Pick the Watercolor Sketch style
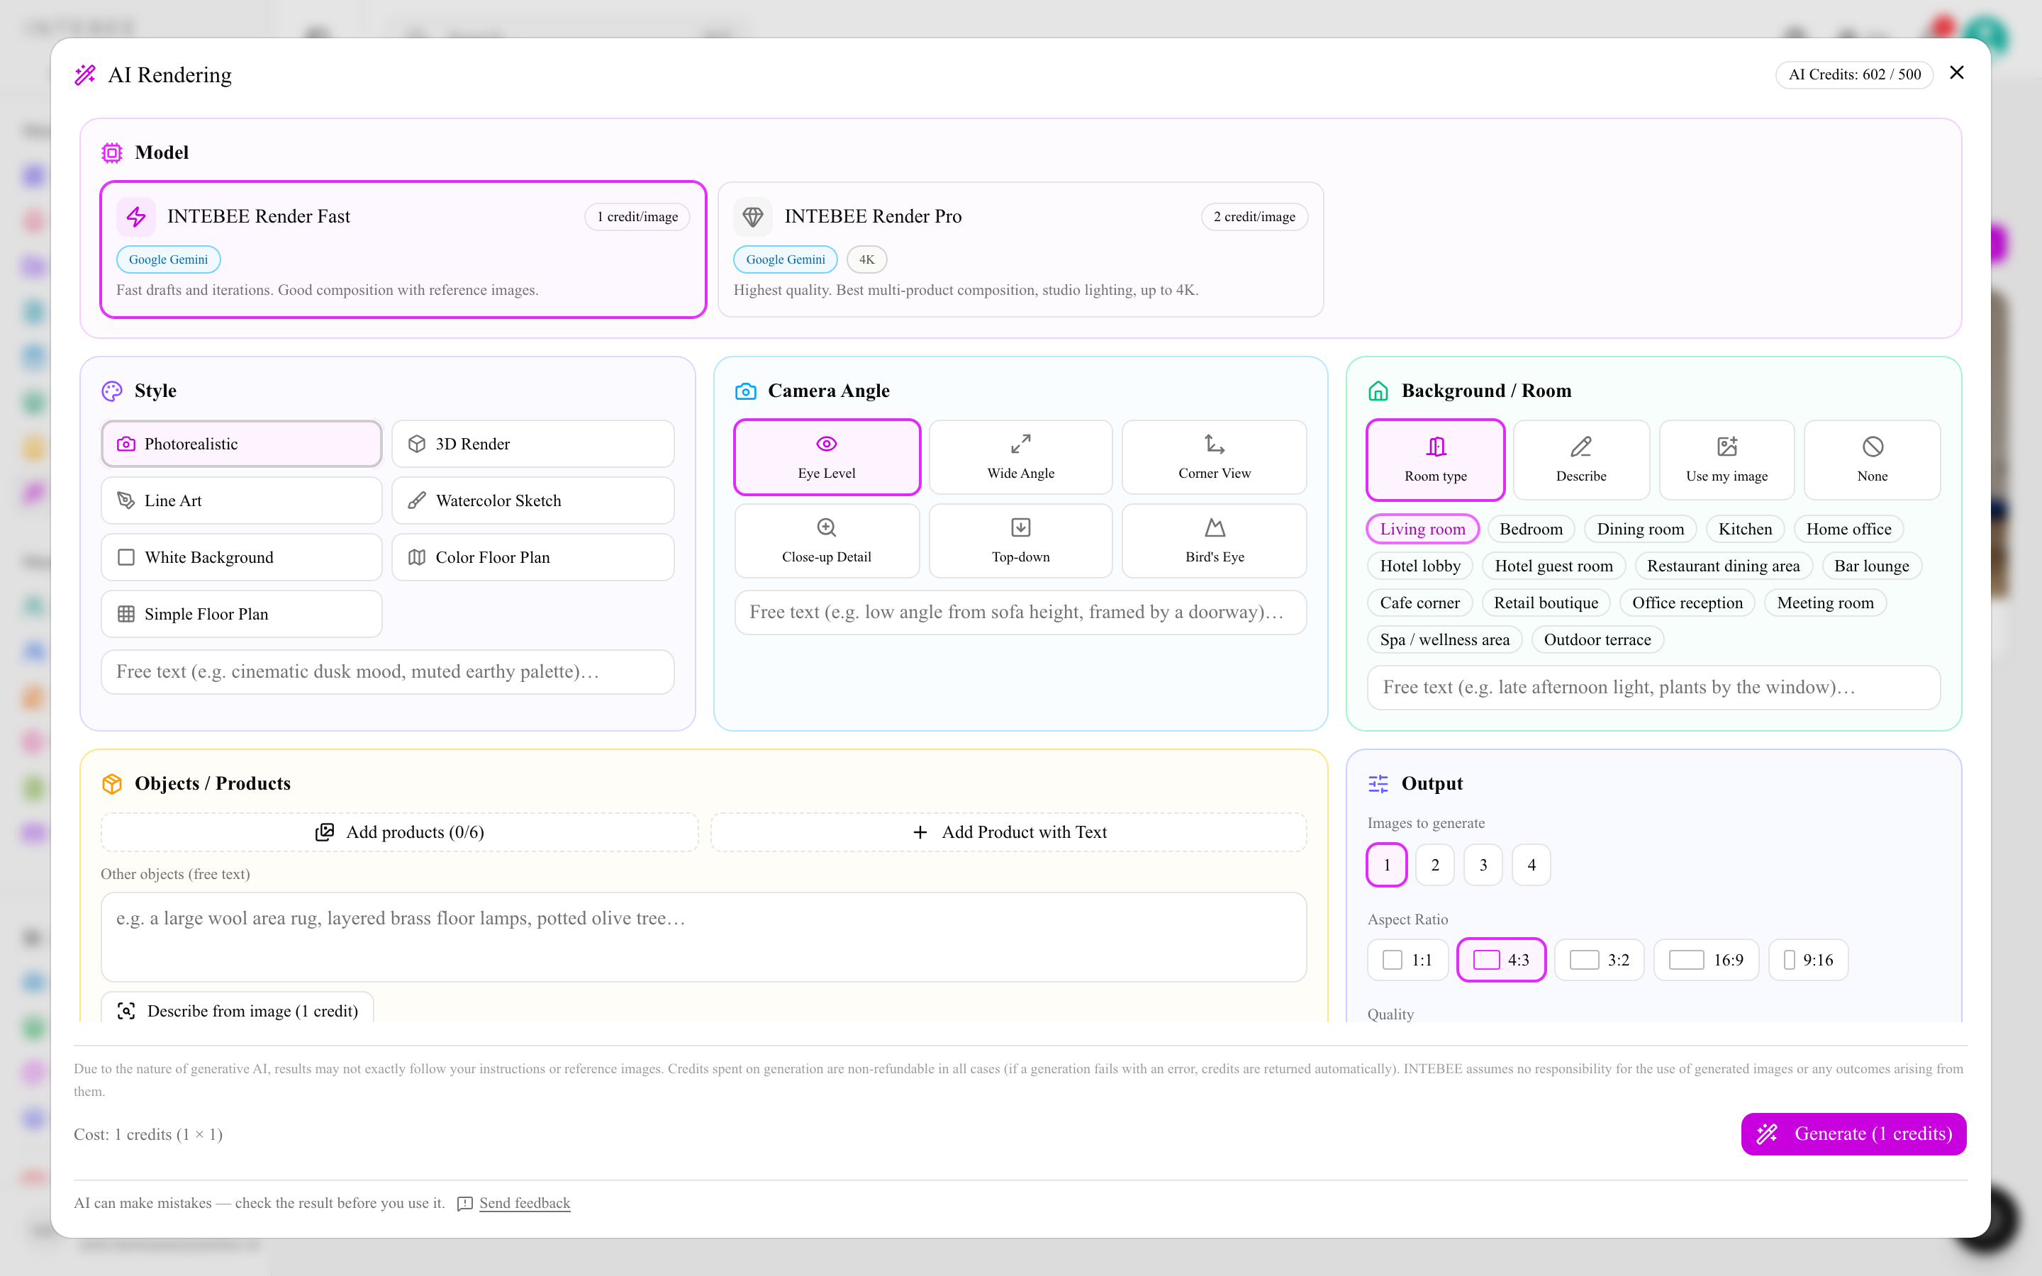Screen dimensions: 2042x1276 pyautogui.click(x=532, y=500)
